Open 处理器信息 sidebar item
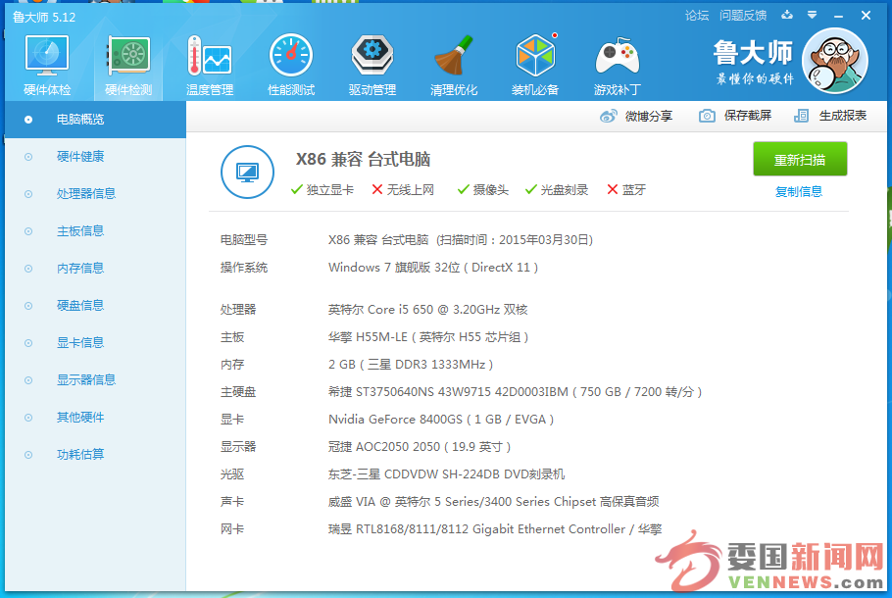 point(96,194)
